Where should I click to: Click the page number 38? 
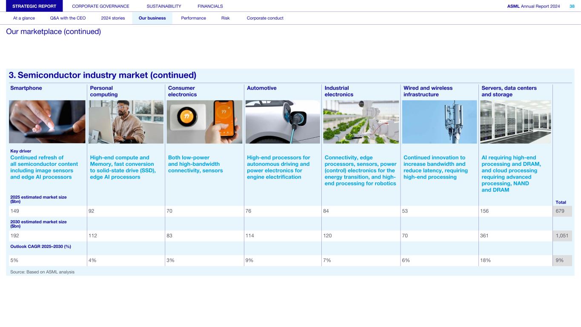tap(572, 6)
